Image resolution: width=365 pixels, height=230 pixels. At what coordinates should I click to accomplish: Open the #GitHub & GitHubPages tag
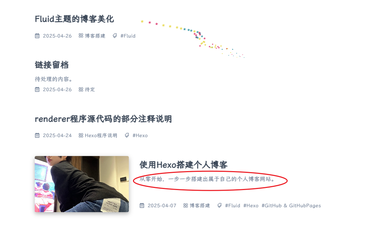pos(291,205)
